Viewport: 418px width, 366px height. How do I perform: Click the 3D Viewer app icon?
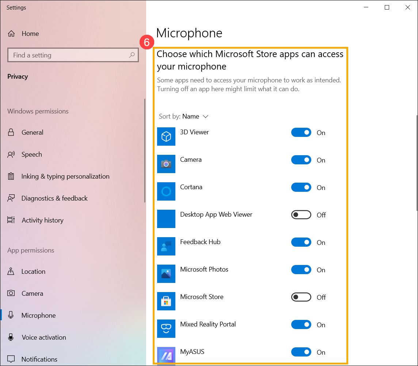(x=166, y=137)
